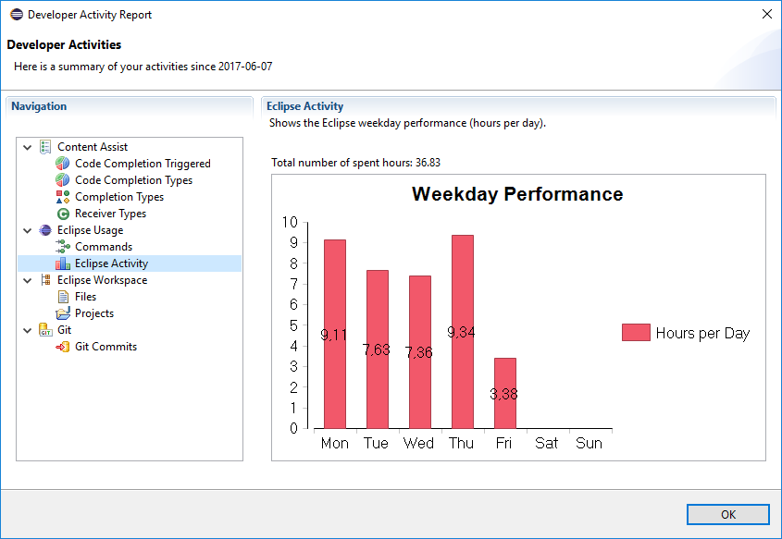782x539 pixels.
Task: Select the Commands entry
Action: click(x=104, y=247)
